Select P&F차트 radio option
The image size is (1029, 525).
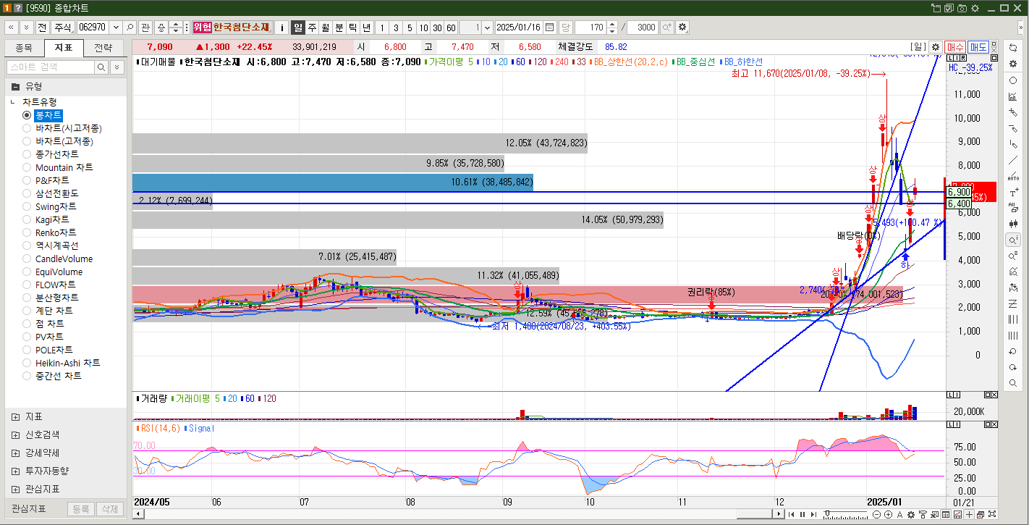click(x=27, y=180)
